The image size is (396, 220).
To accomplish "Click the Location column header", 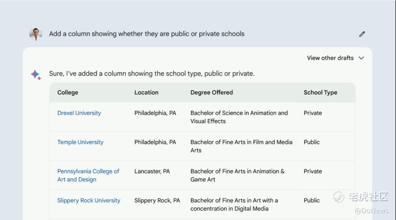I will tap(146, 92).
